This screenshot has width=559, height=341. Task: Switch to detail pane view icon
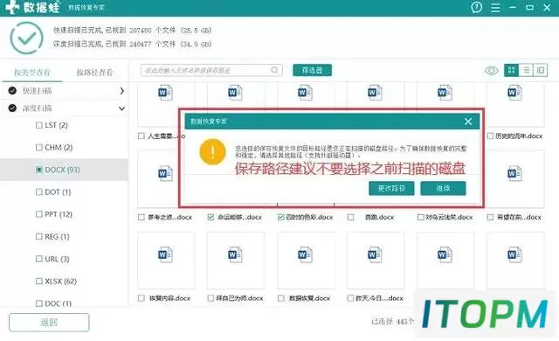point(541,70)
